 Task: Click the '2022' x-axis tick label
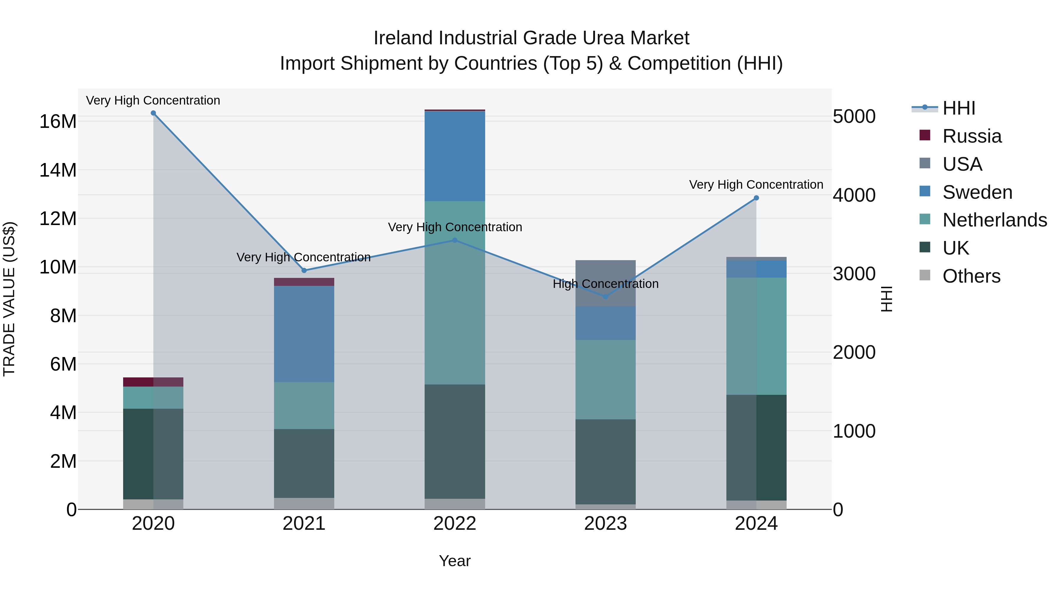pyautogui.click(x=455, y=524)
